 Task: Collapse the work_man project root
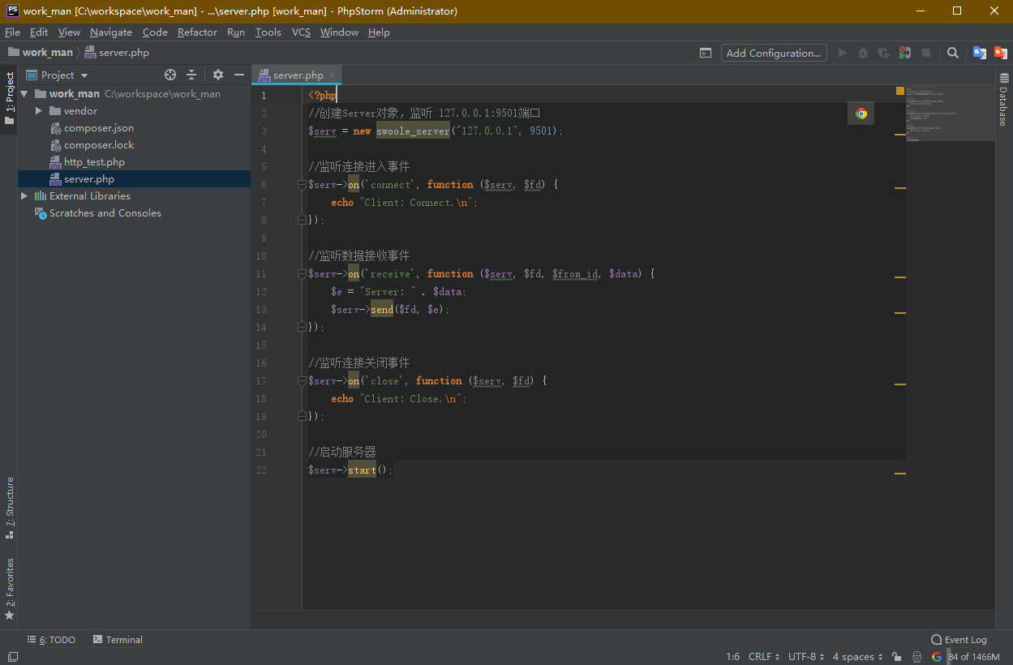pyautogui.click(x=24, y=94)
